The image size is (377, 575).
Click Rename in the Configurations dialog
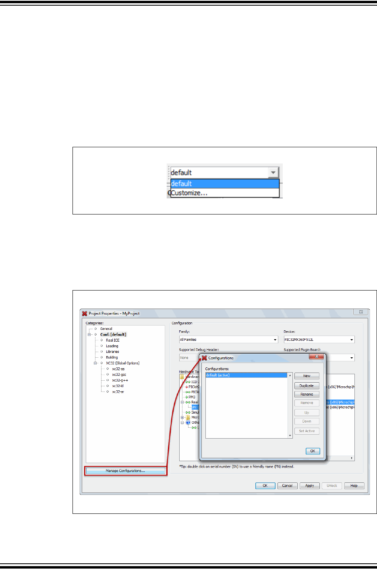307,394
